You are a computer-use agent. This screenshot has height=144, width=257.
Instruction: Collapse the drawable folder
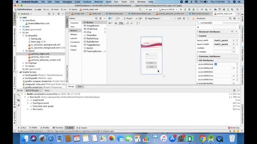click(x=23, y=36)
